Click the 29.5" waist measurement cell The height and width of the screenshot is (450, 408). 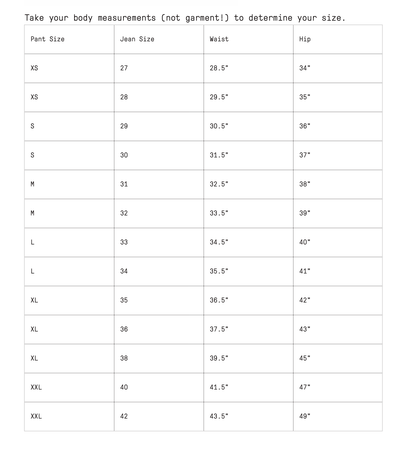[x=219, y=97]
